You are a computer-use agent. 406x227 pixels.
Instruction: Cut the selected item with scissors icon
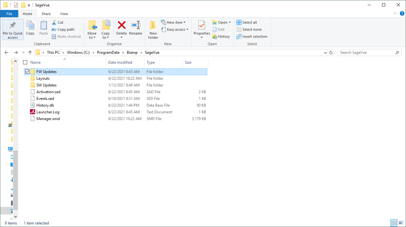pyautogui.click(x=57, y=22)
